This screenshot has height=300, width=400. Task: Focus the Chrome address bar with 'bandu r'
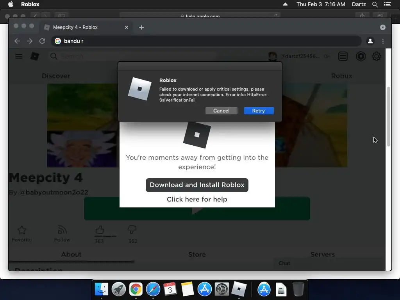click(206, 41)
